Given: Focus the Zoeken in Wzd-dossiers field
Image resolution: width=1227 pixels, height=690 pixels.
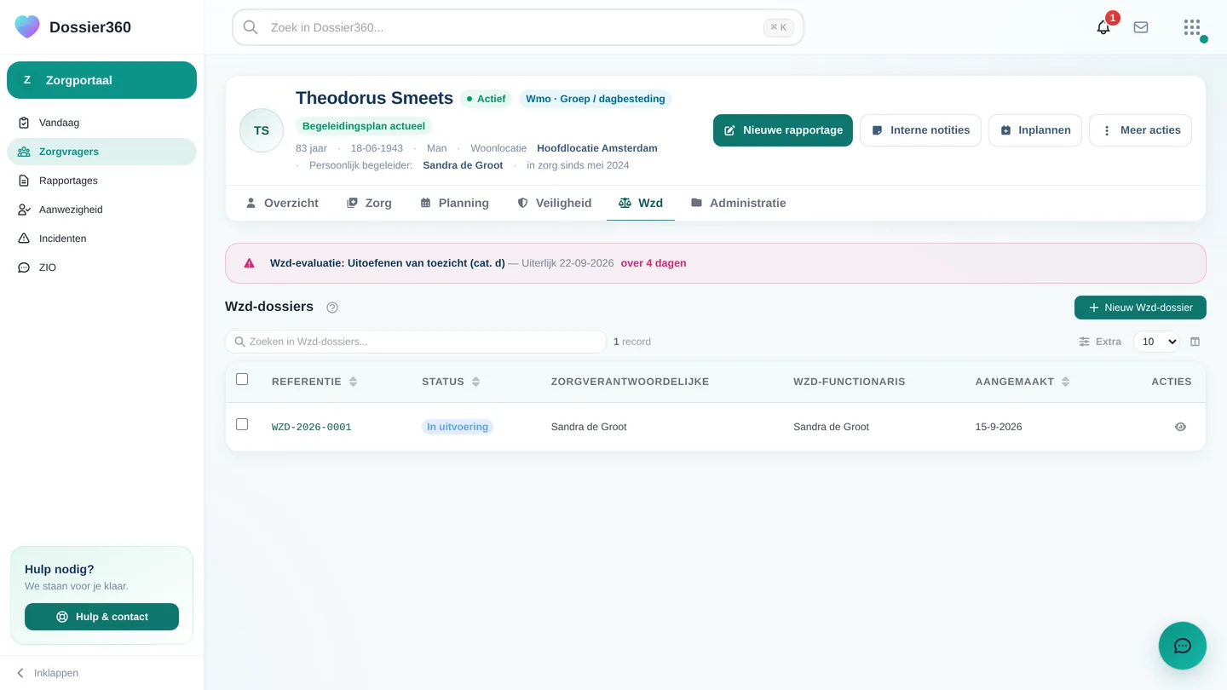Looking at the screenshot, I should 416,342.
